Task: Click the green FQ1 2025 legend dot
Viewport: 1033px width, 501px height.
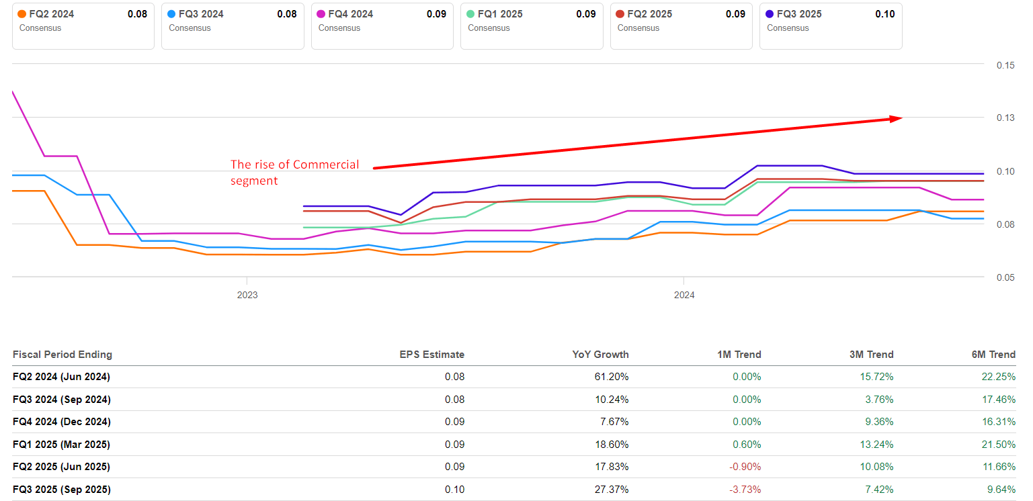Action: pyautogui.click(x=470, y=14)
